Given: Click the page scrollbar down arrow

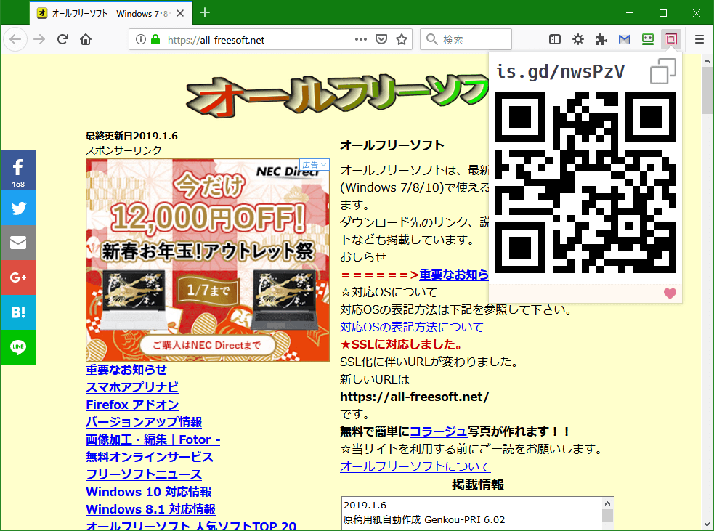Looking at the screenshot, I should tap(707, 524).
